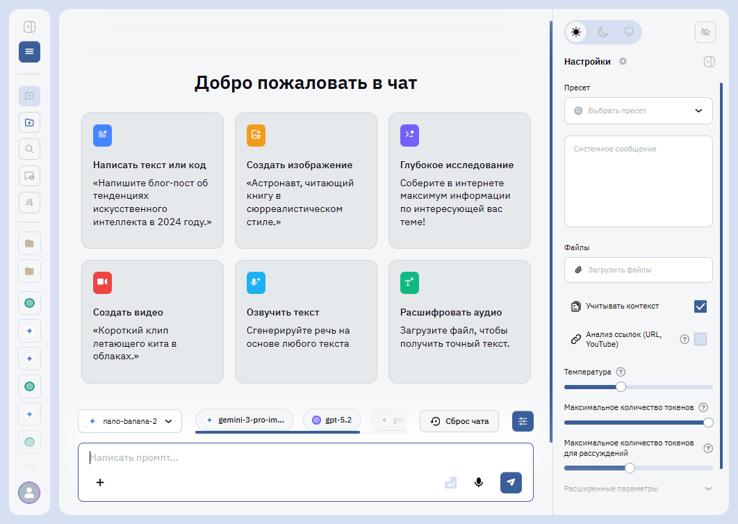The width and height of the screenshot is (738, 524).
Task: Select the new chat icon in the sidebar
Action: tap(29, 96)
